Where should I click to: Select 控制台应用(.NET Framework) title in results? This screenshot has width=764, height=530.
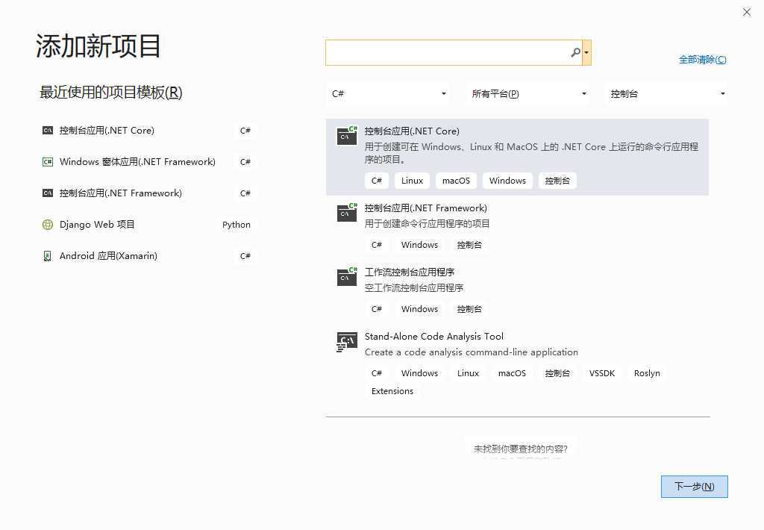pos(426,208)
